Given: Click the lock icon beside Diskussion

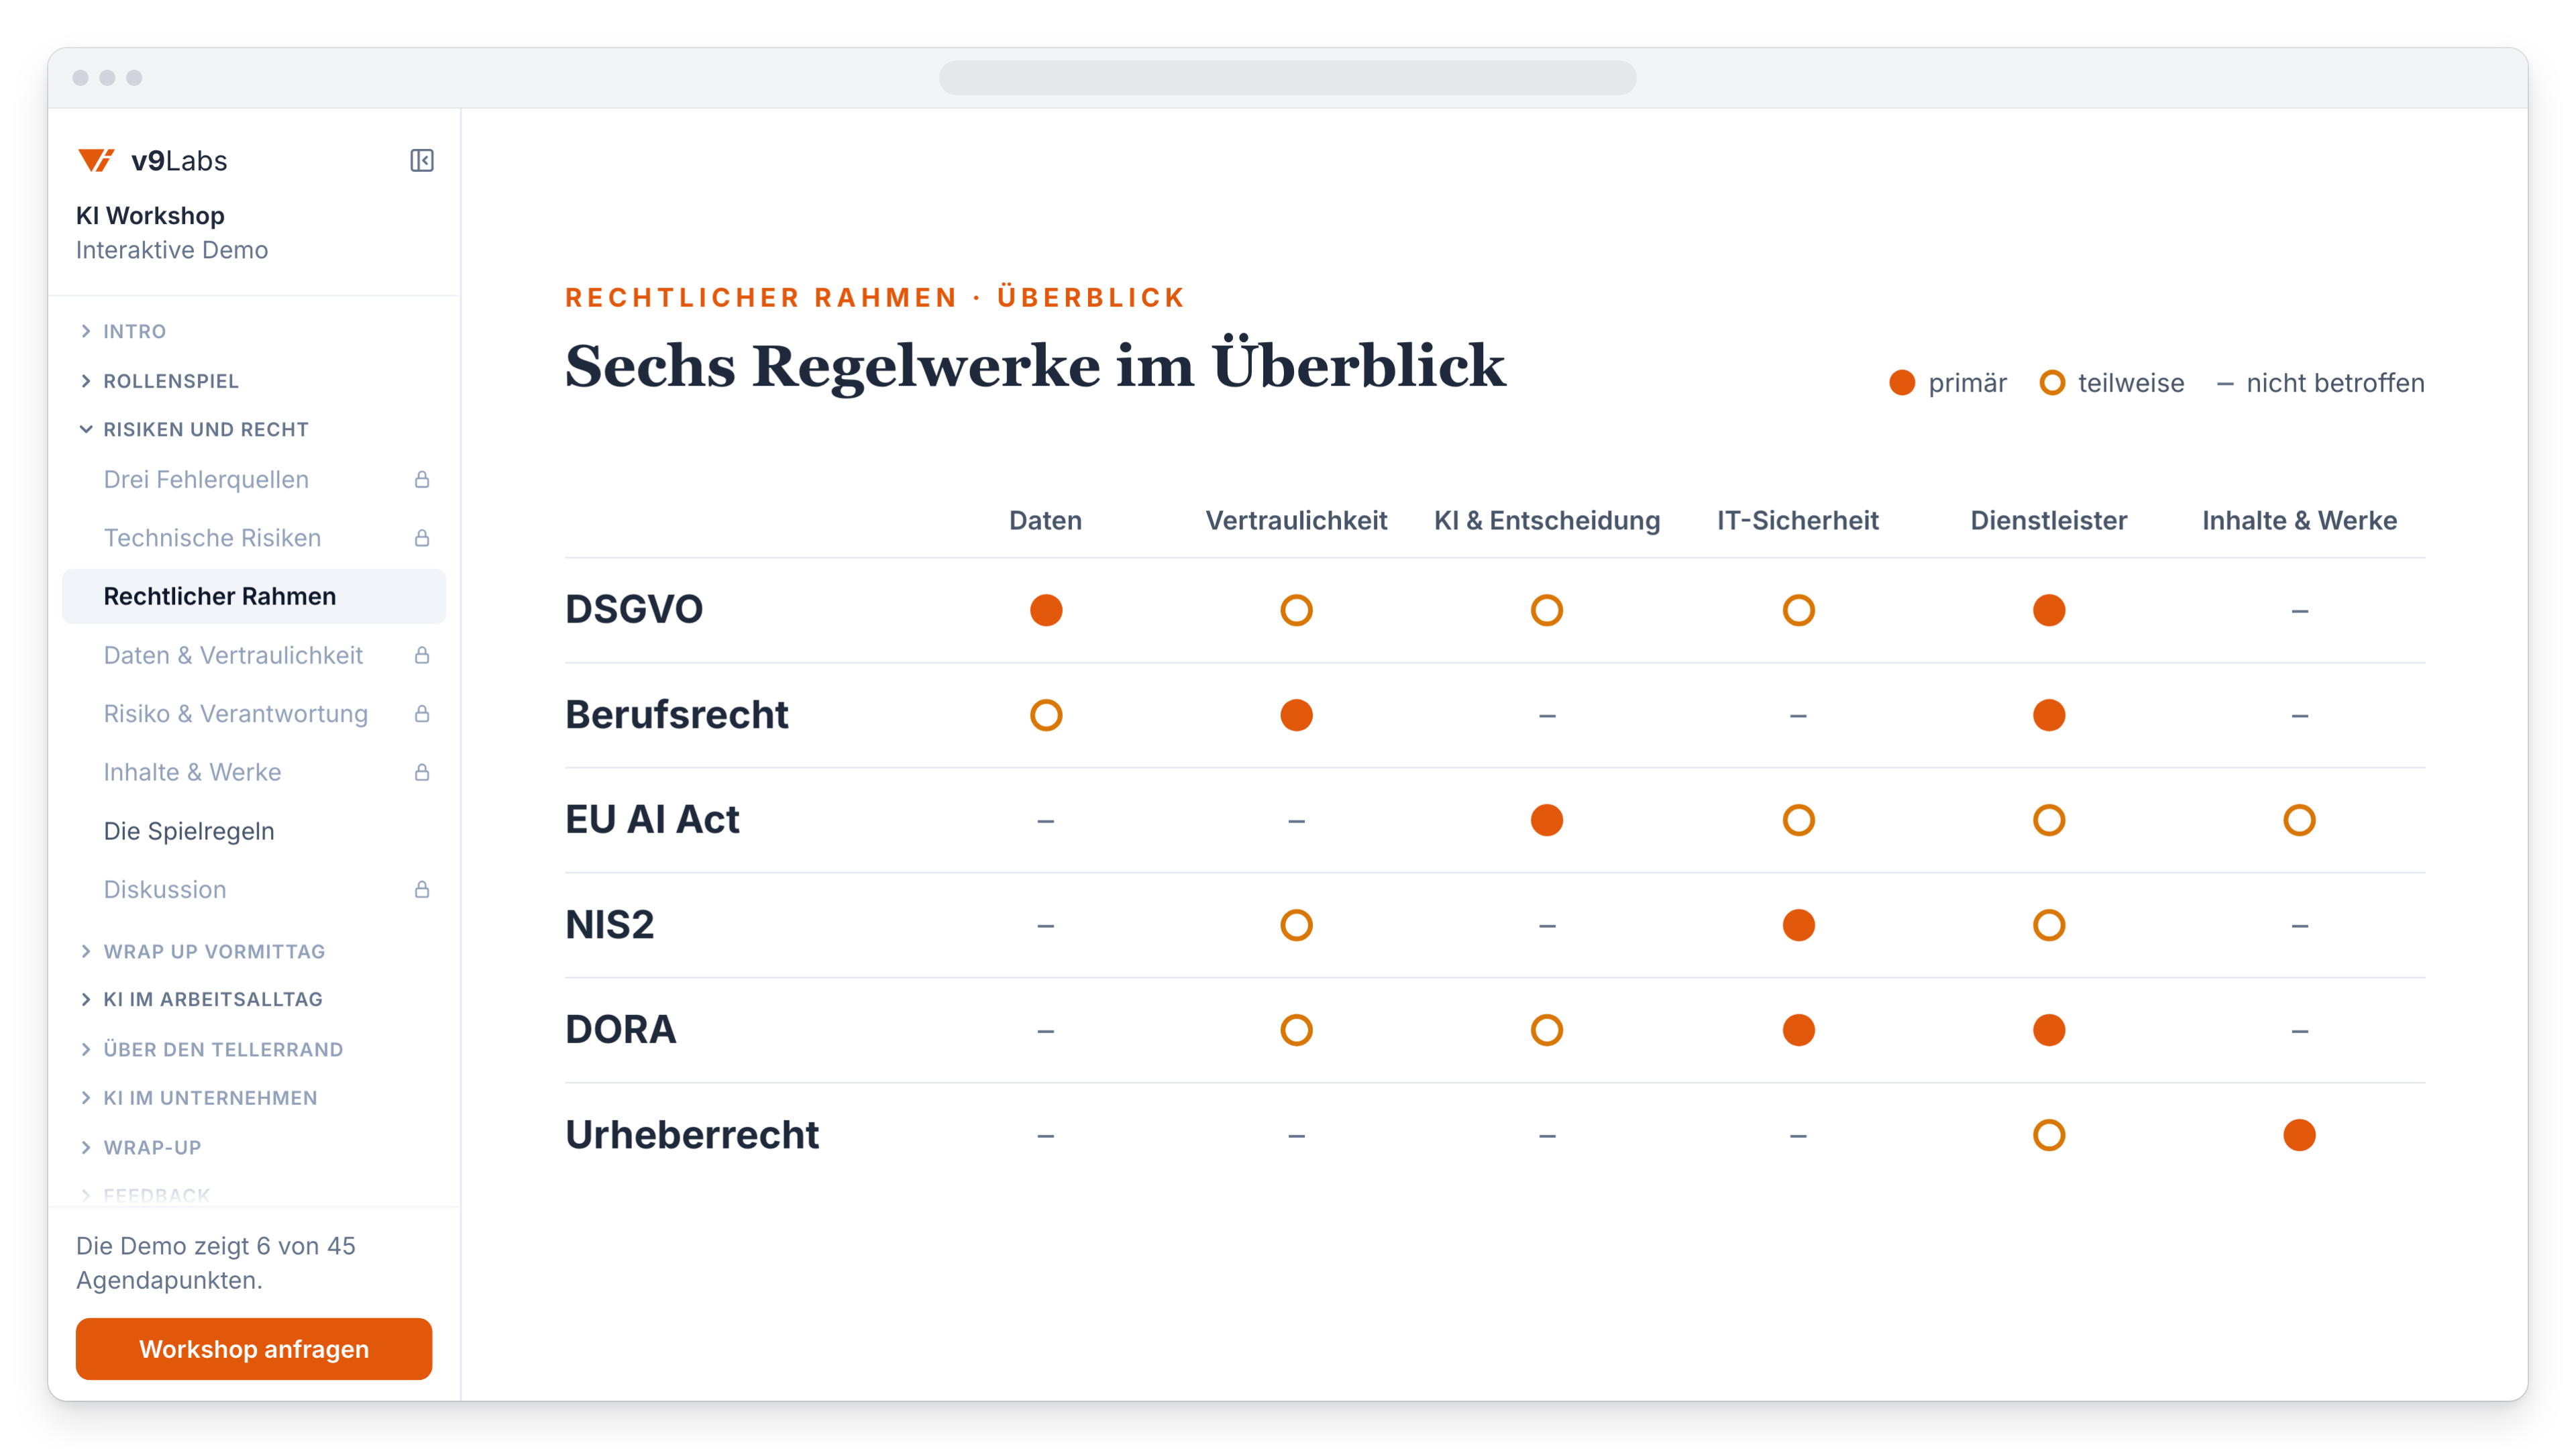Looking at the screenshot, I should [421, 889].
